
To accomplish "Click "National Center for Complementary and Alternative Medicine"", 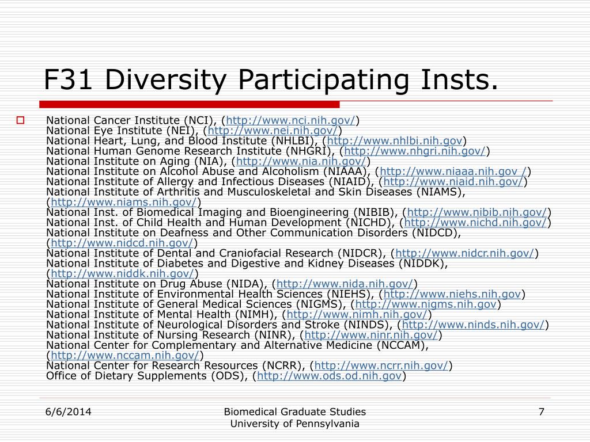I will [209, 345].
